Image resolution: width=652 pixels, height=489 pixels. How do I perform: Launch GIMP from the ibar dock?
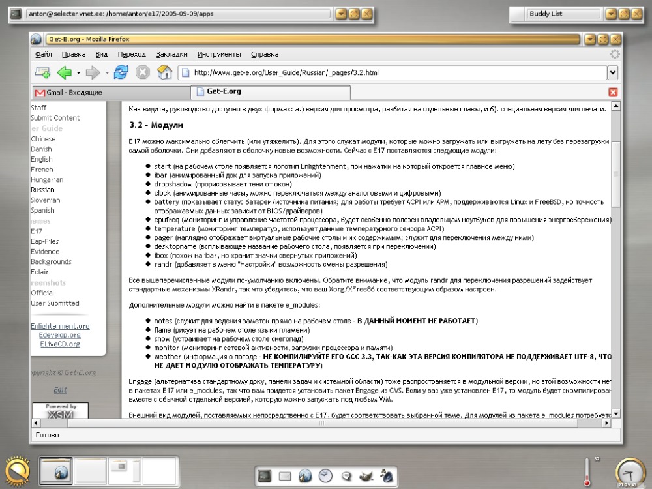click(x=366, y=476)
